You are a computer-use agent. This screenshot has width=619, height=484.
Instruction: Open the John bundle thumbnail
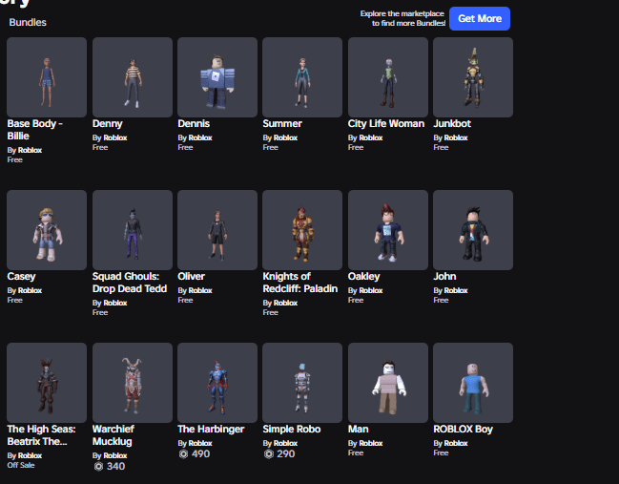[x=473, y=230]
